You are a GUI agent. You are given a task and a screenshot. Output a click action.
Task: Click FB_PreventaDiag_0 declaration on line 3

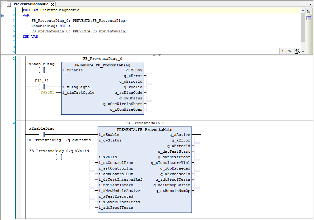coord(79,21)
